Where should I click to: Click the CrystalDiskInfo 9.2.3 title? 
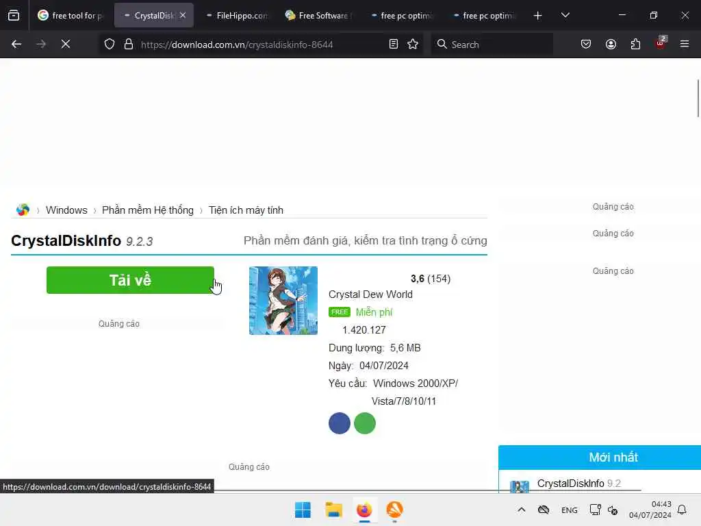pyautogui.click(x=82, y=240)
